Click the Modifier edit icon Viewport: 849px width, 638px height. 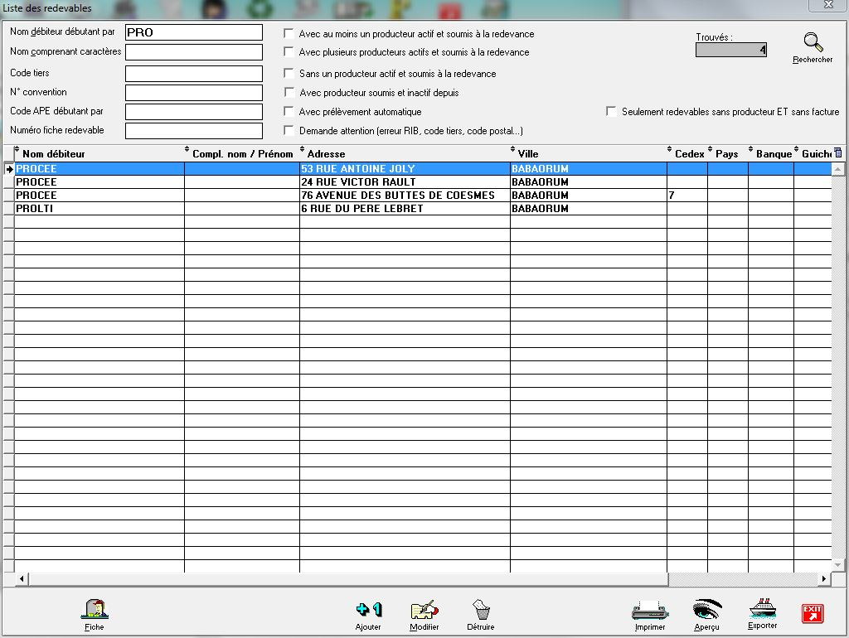(424, 611)
